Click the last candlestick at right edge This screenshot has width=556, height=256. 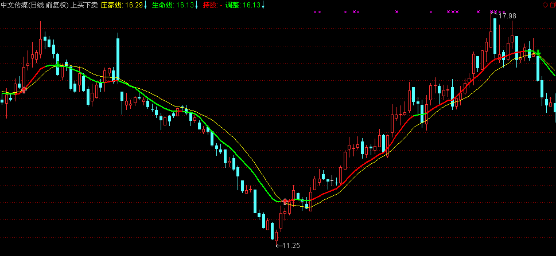click(554, 107)
